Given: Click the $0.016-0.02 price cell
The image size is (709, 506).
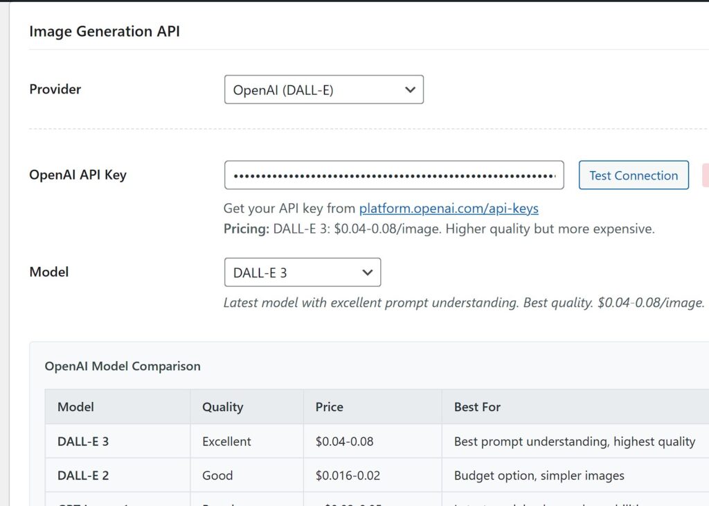Looking at the screenshot, I should point(348,476).
